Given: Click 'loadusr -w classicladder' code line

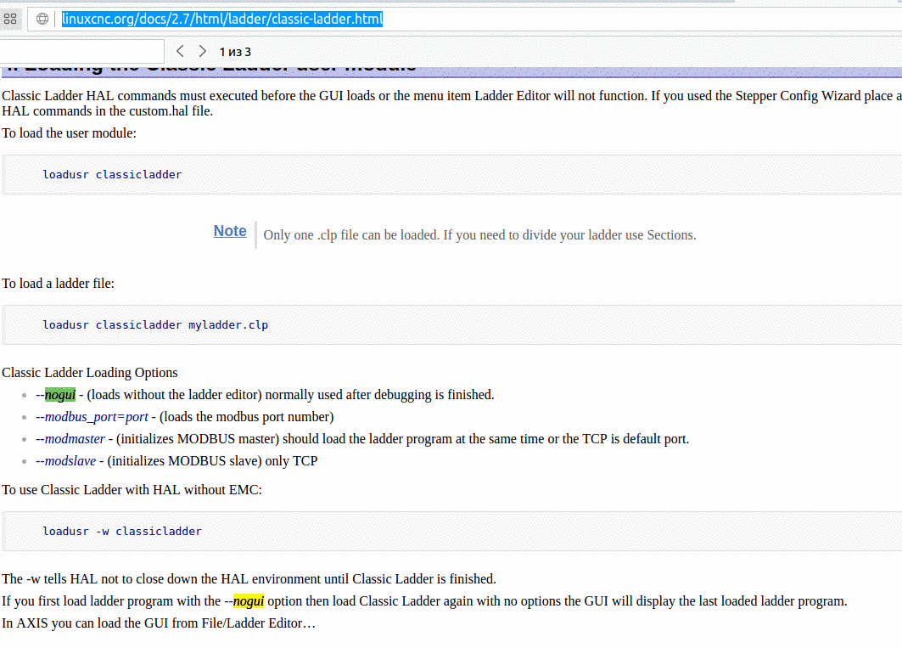Looking at the screenshot, I should (122, 531).
